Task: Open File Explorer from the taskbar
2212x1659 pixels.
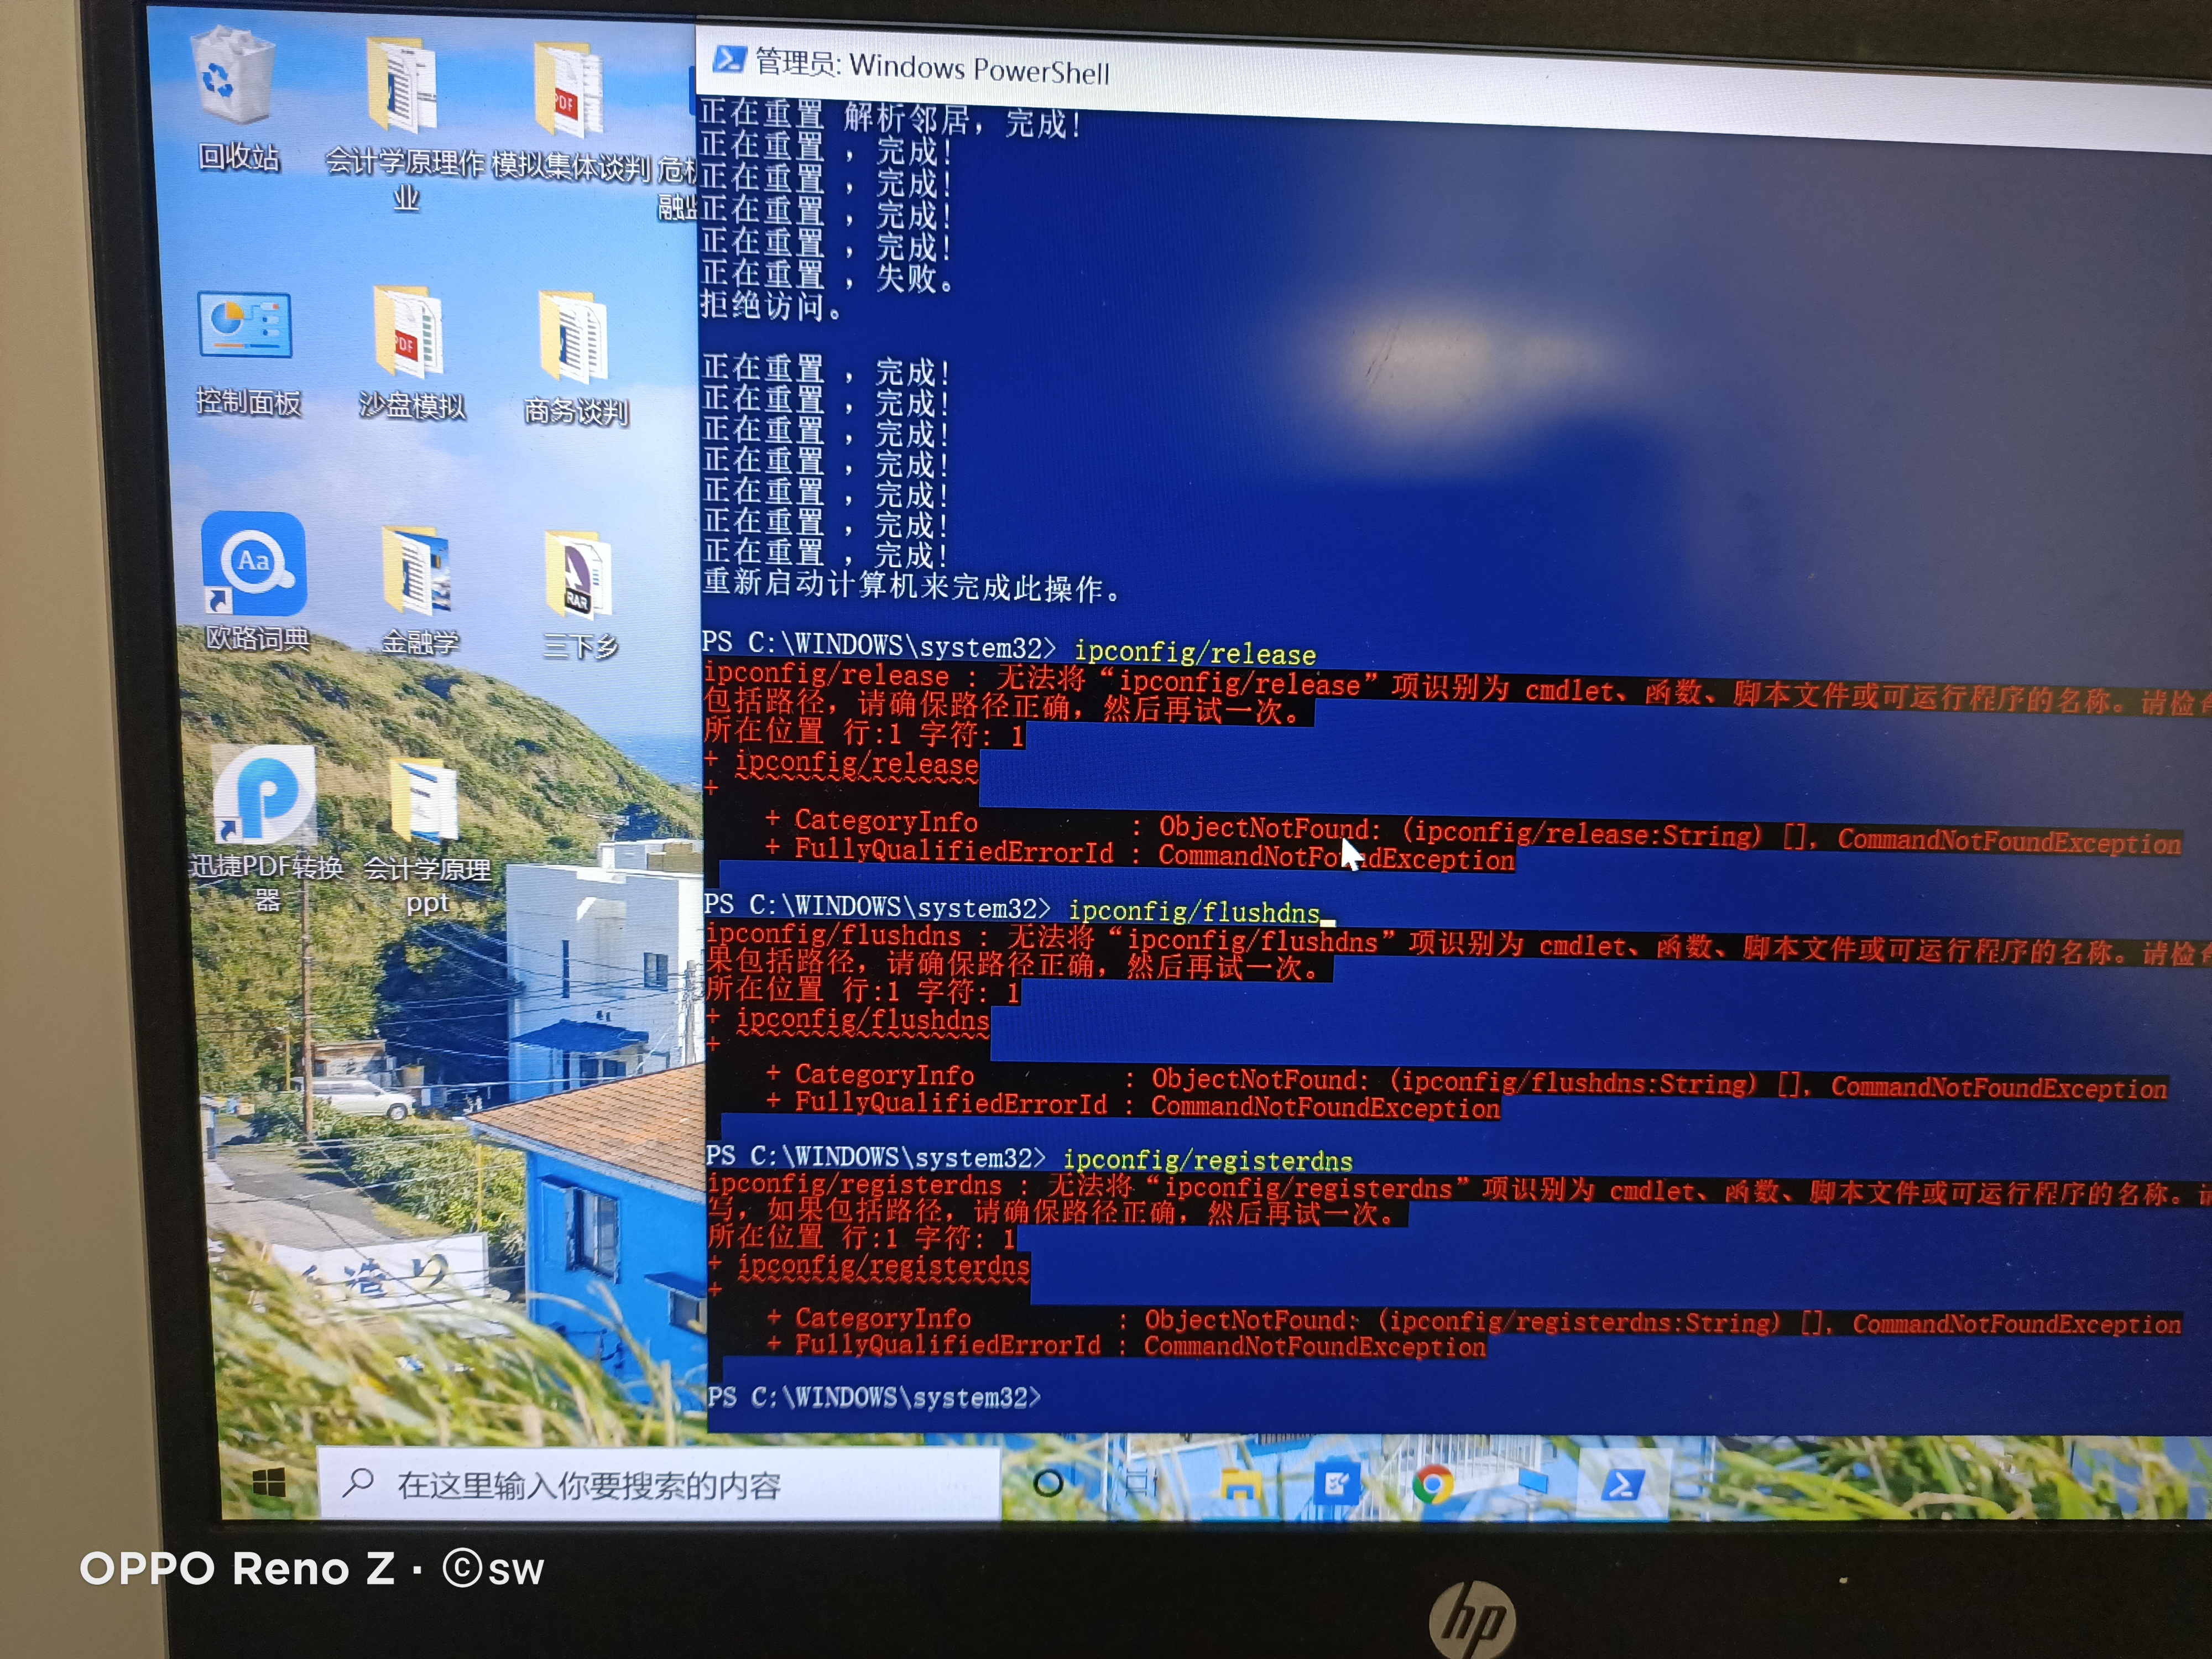Action: 1241,1485
